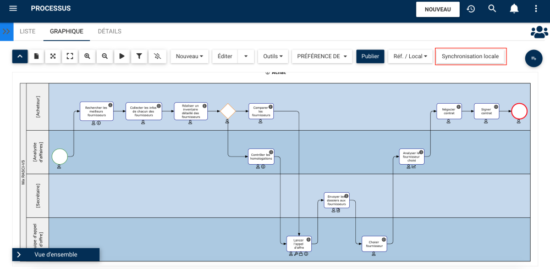This screenshot has width=550, height=269.
Task: Open the hamburger navigation menu
Action: tap(13, 9)
